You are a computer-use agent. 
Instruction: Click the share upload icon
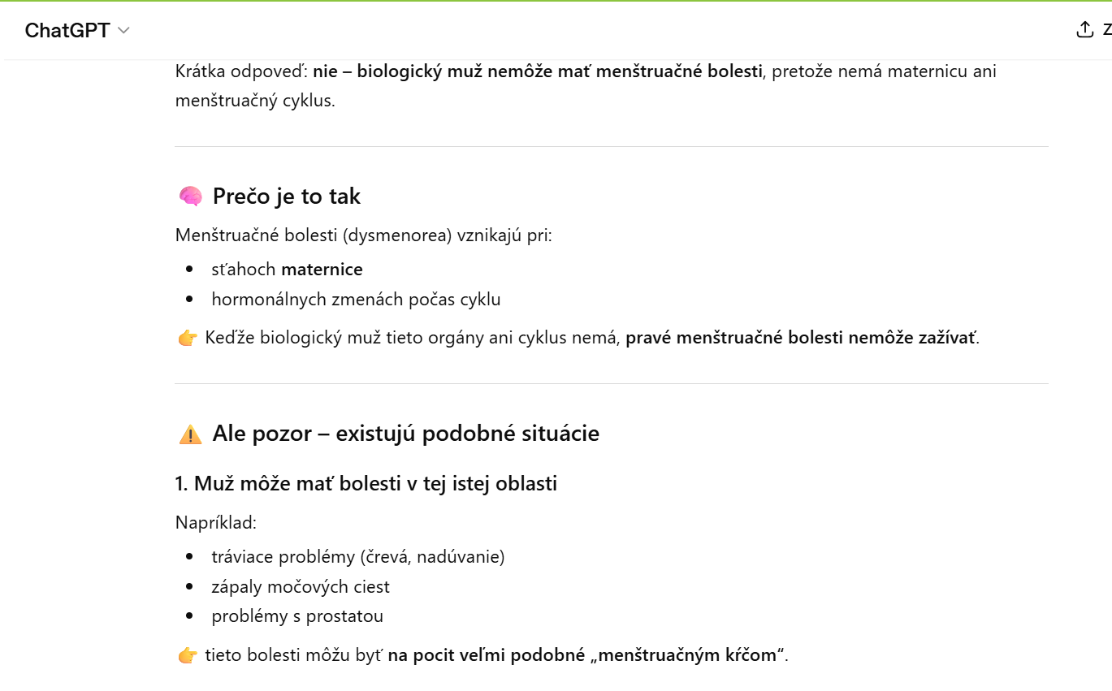point(1084,30)
